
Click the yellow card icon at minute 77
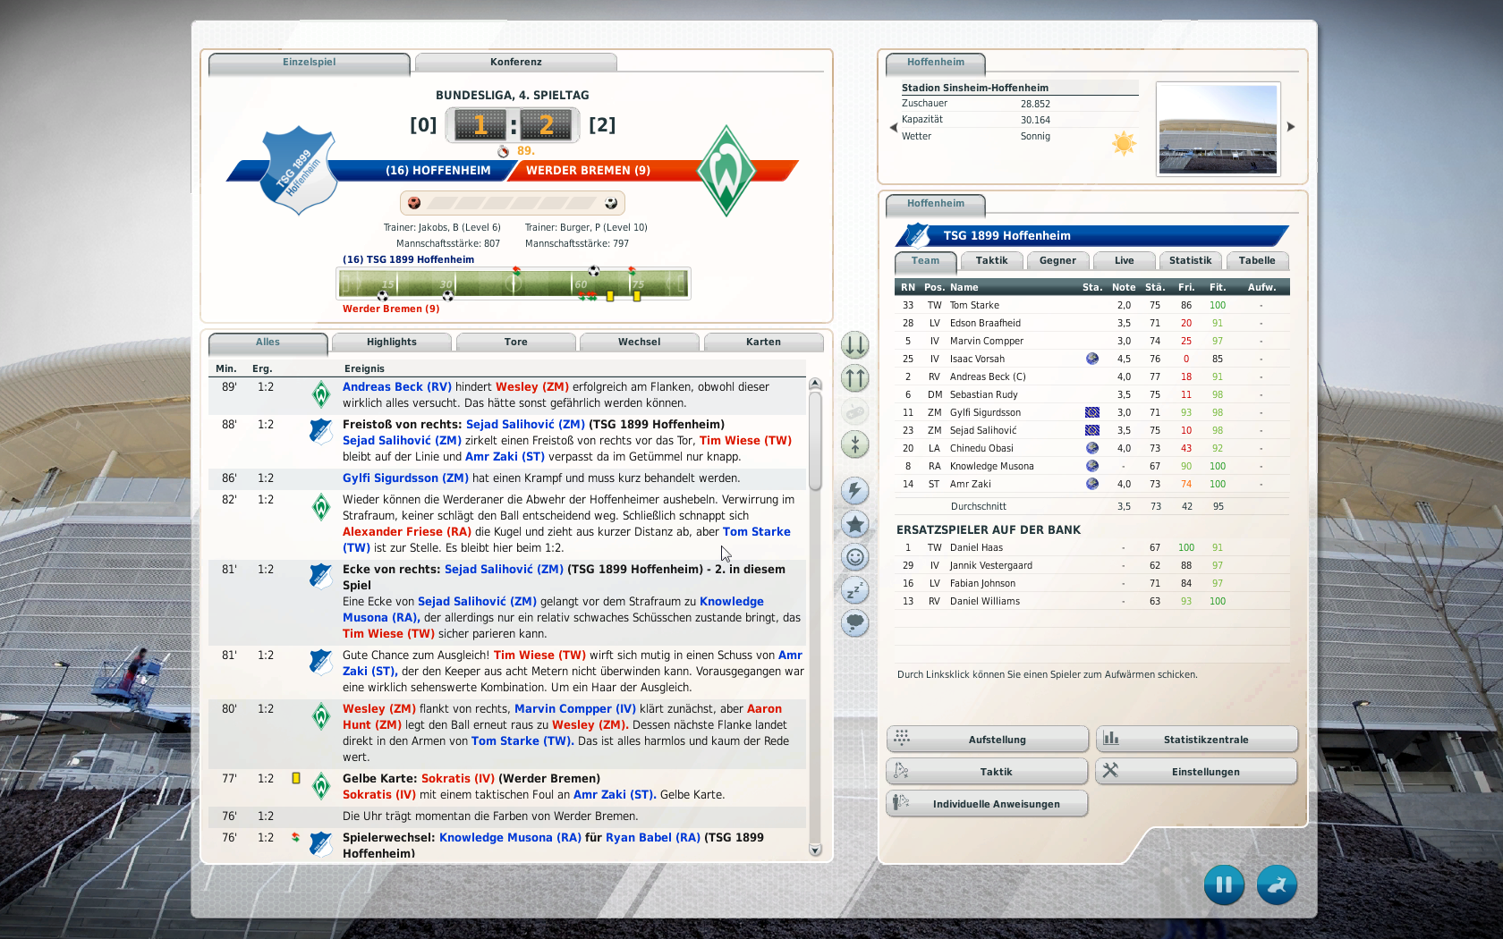pyautogui.click(x=295, y=778)
